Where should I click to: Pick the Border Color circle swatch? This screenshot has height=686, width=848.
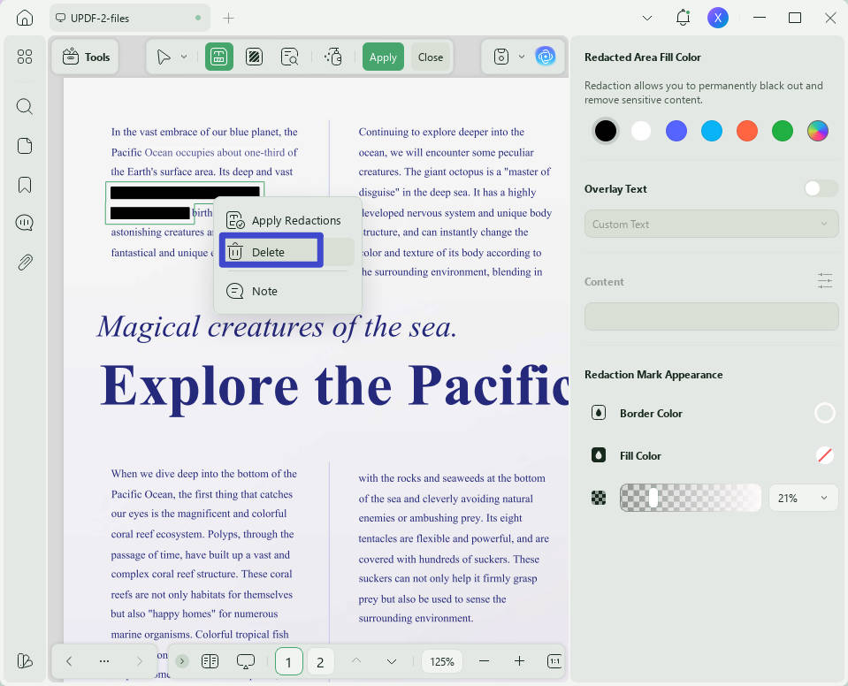point(825,413)
